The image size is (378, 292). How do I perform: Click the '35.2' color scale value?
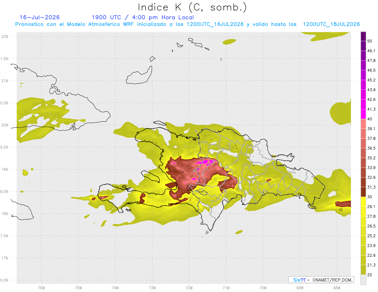point(371,158)
